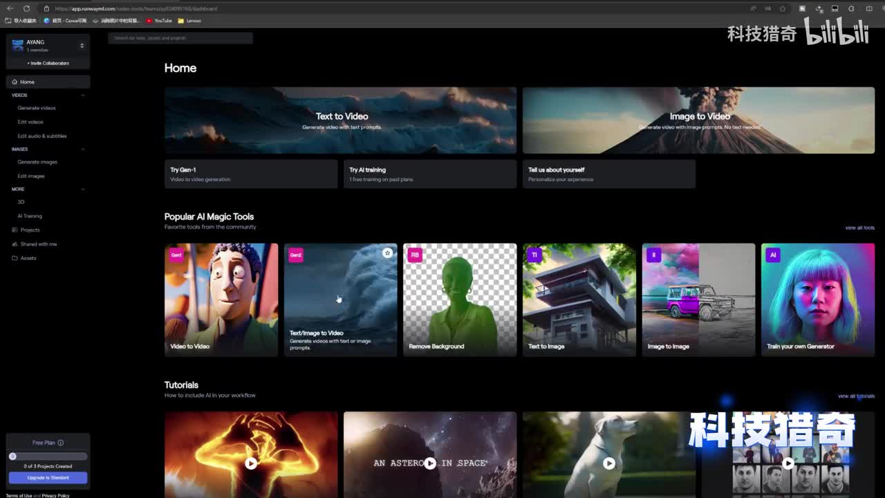The height and width of the screenshot is (498, 885).
Task: Open the AYANG workspace switcher dropdown
Action: (x=82, y=46)
